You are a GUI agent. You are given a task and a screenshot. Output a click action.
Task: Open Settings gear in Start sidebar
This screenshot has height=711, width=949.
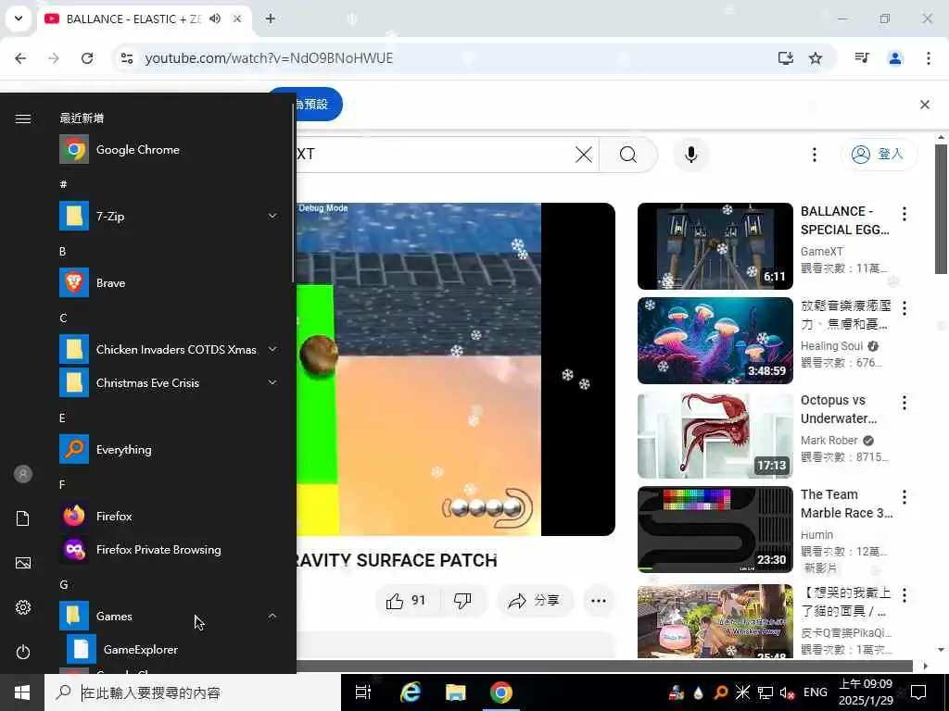pyautogui.click(x=23, y=607)
